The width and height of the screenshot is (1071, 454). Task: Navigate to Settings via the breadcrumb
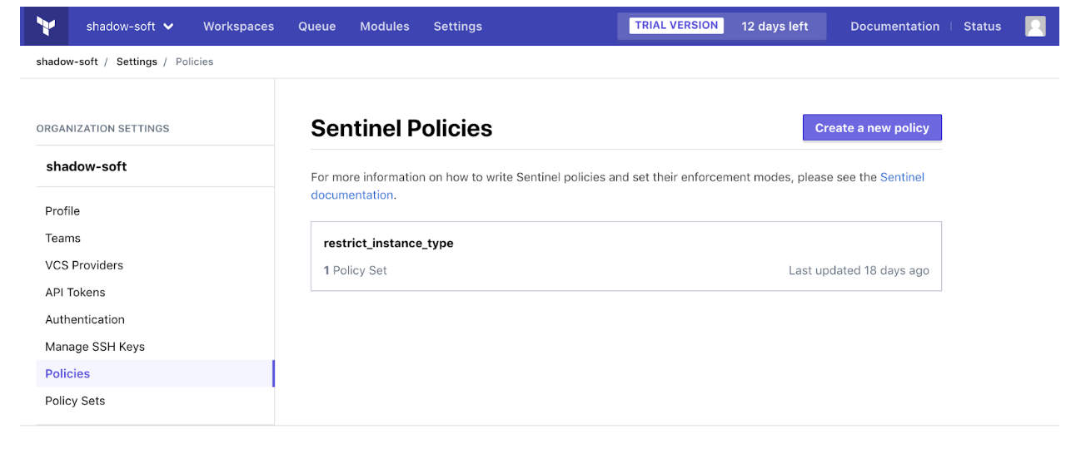pyautogui.click(x=137, y=62)
